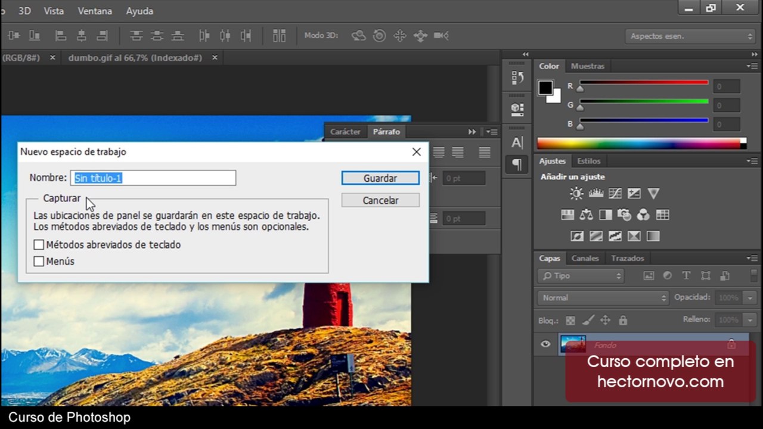
Task: Add an Exposure adjustment layer
Action: point(634,193)
